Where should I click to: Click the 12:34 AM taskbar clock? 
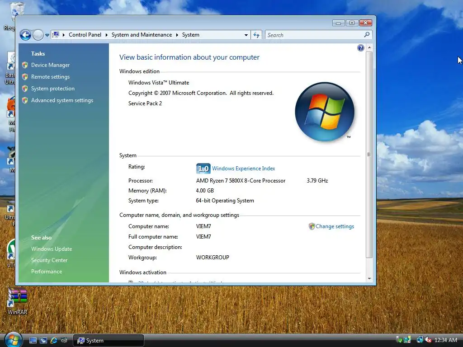click(446, 340)
